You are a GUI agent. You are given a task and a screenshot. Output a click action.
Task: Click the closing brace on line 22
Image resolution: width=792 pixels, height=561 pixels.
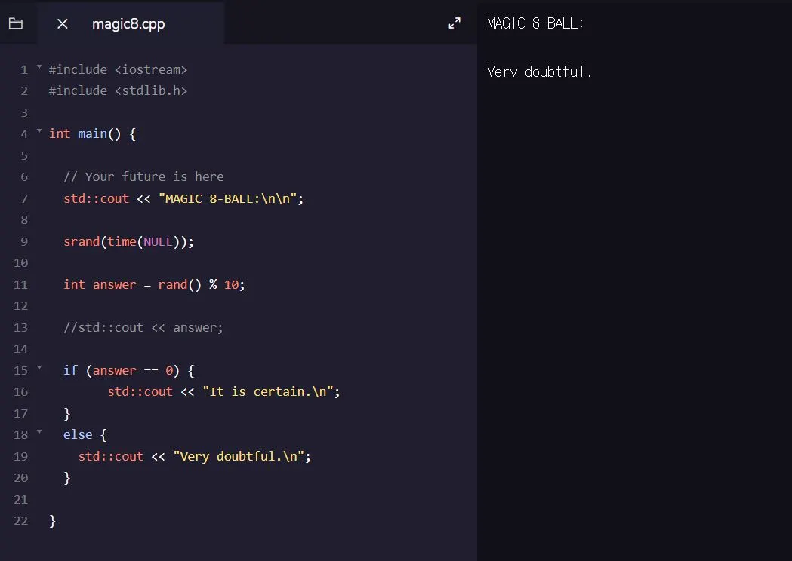click(x=53, y=521)
